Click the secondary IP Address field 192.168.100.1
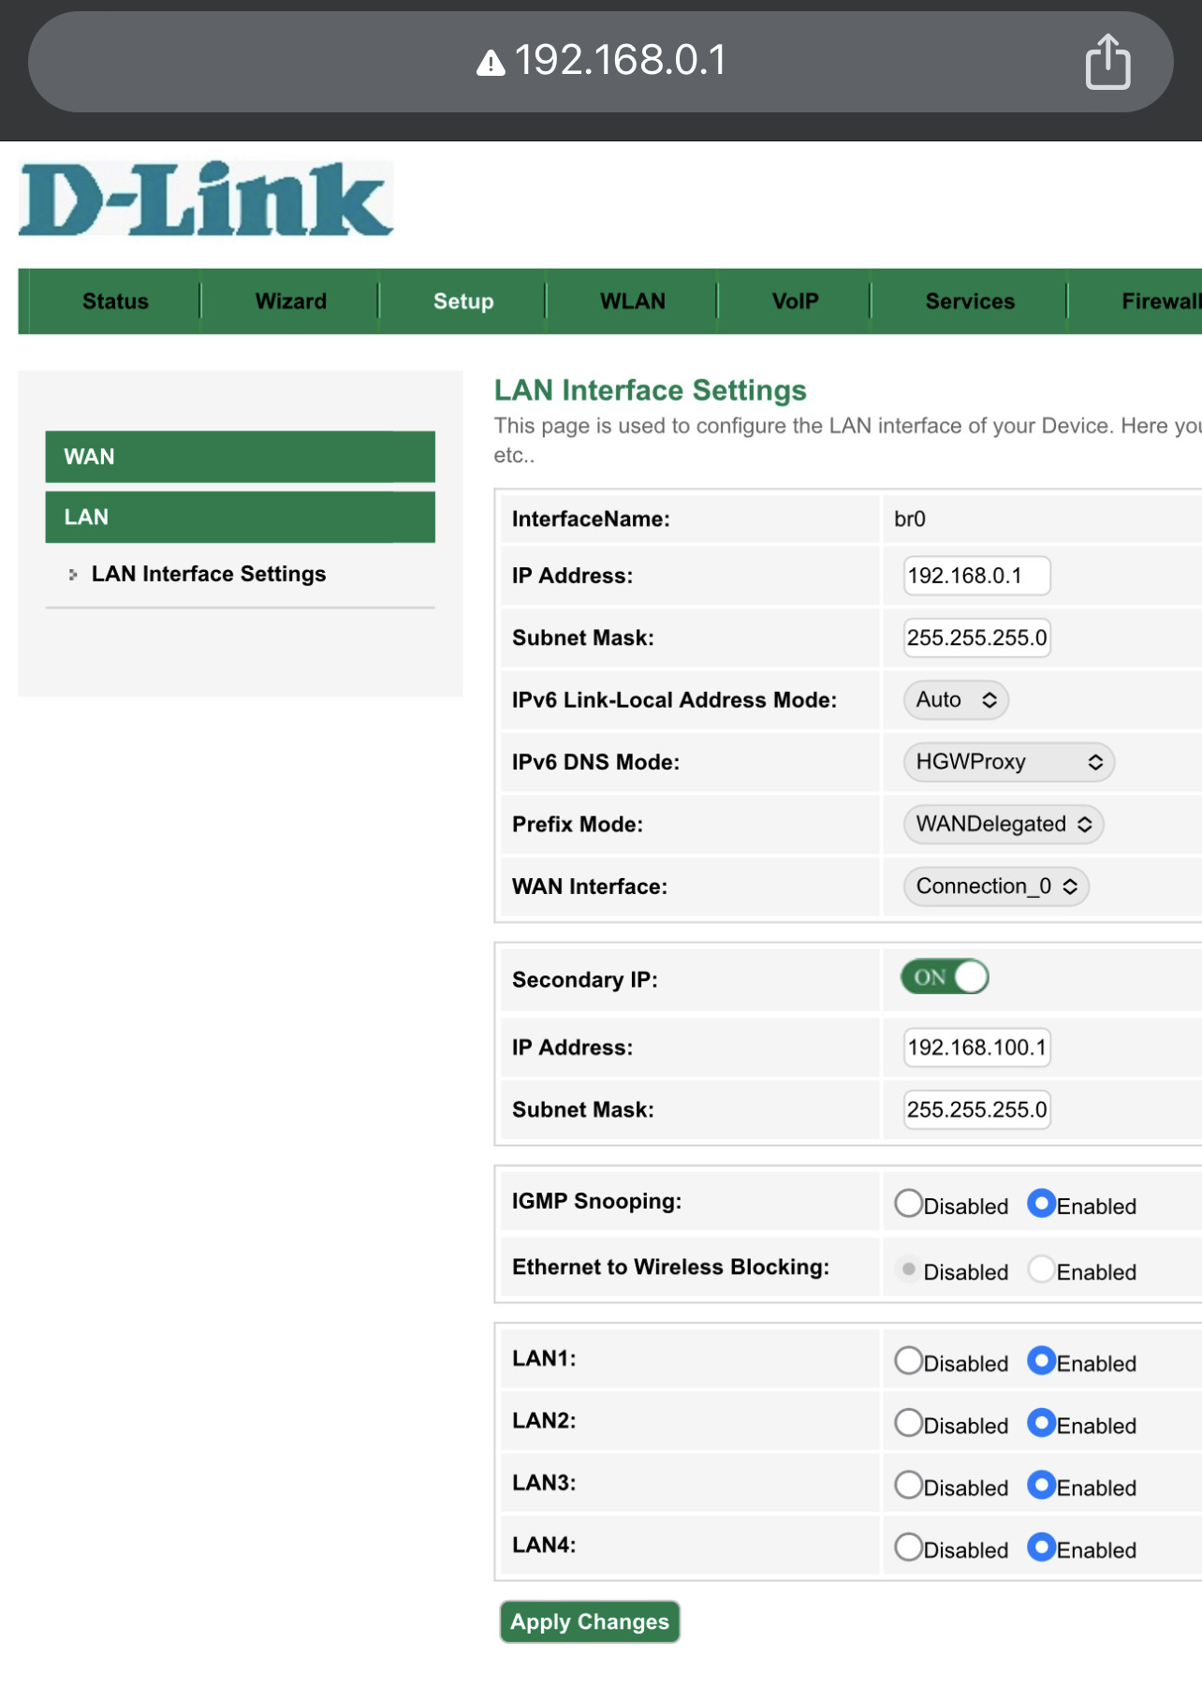The height and width of the screenshot is (1686, 1202). 976,1048
